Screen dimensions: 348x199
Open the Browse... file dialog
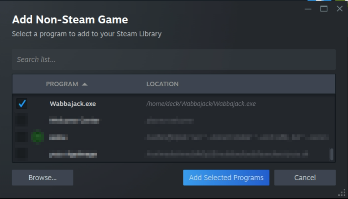coord(43,178)
